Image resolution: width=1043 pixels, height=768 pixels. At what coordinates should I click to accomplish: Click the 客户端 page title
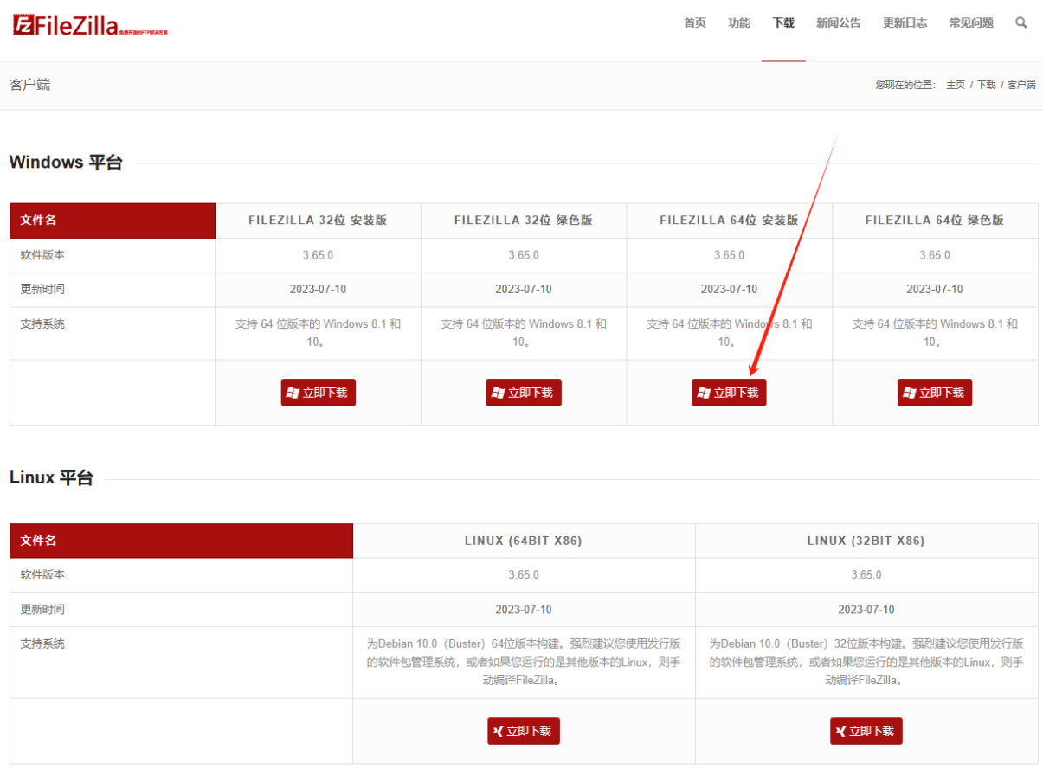(x=29, y=85)
